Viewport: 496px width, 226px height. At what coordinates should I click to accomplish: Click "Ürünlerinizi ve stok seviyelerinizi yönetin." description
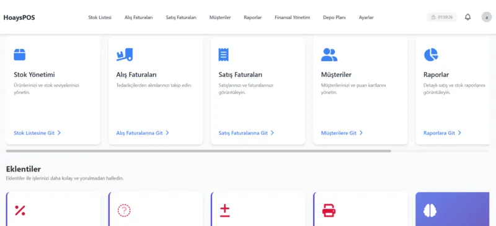(46, 89)
